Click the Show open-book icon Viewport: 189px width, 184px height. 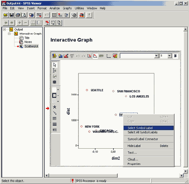(33, 23)
